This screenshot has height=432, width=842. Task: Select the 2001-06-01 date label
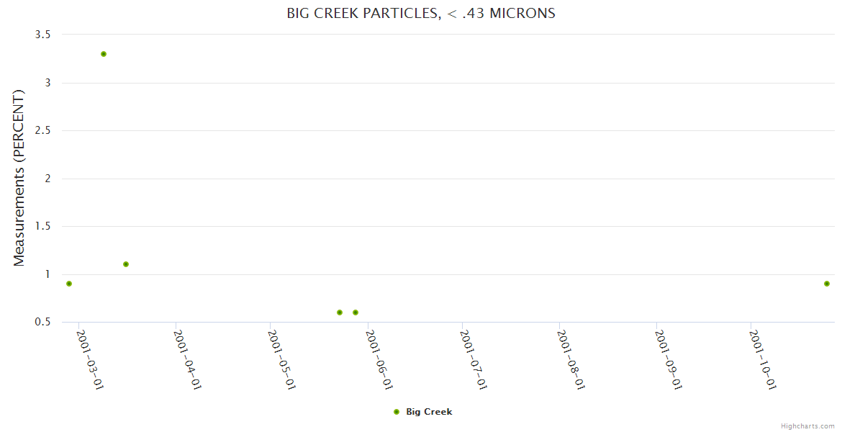[378, 359]
